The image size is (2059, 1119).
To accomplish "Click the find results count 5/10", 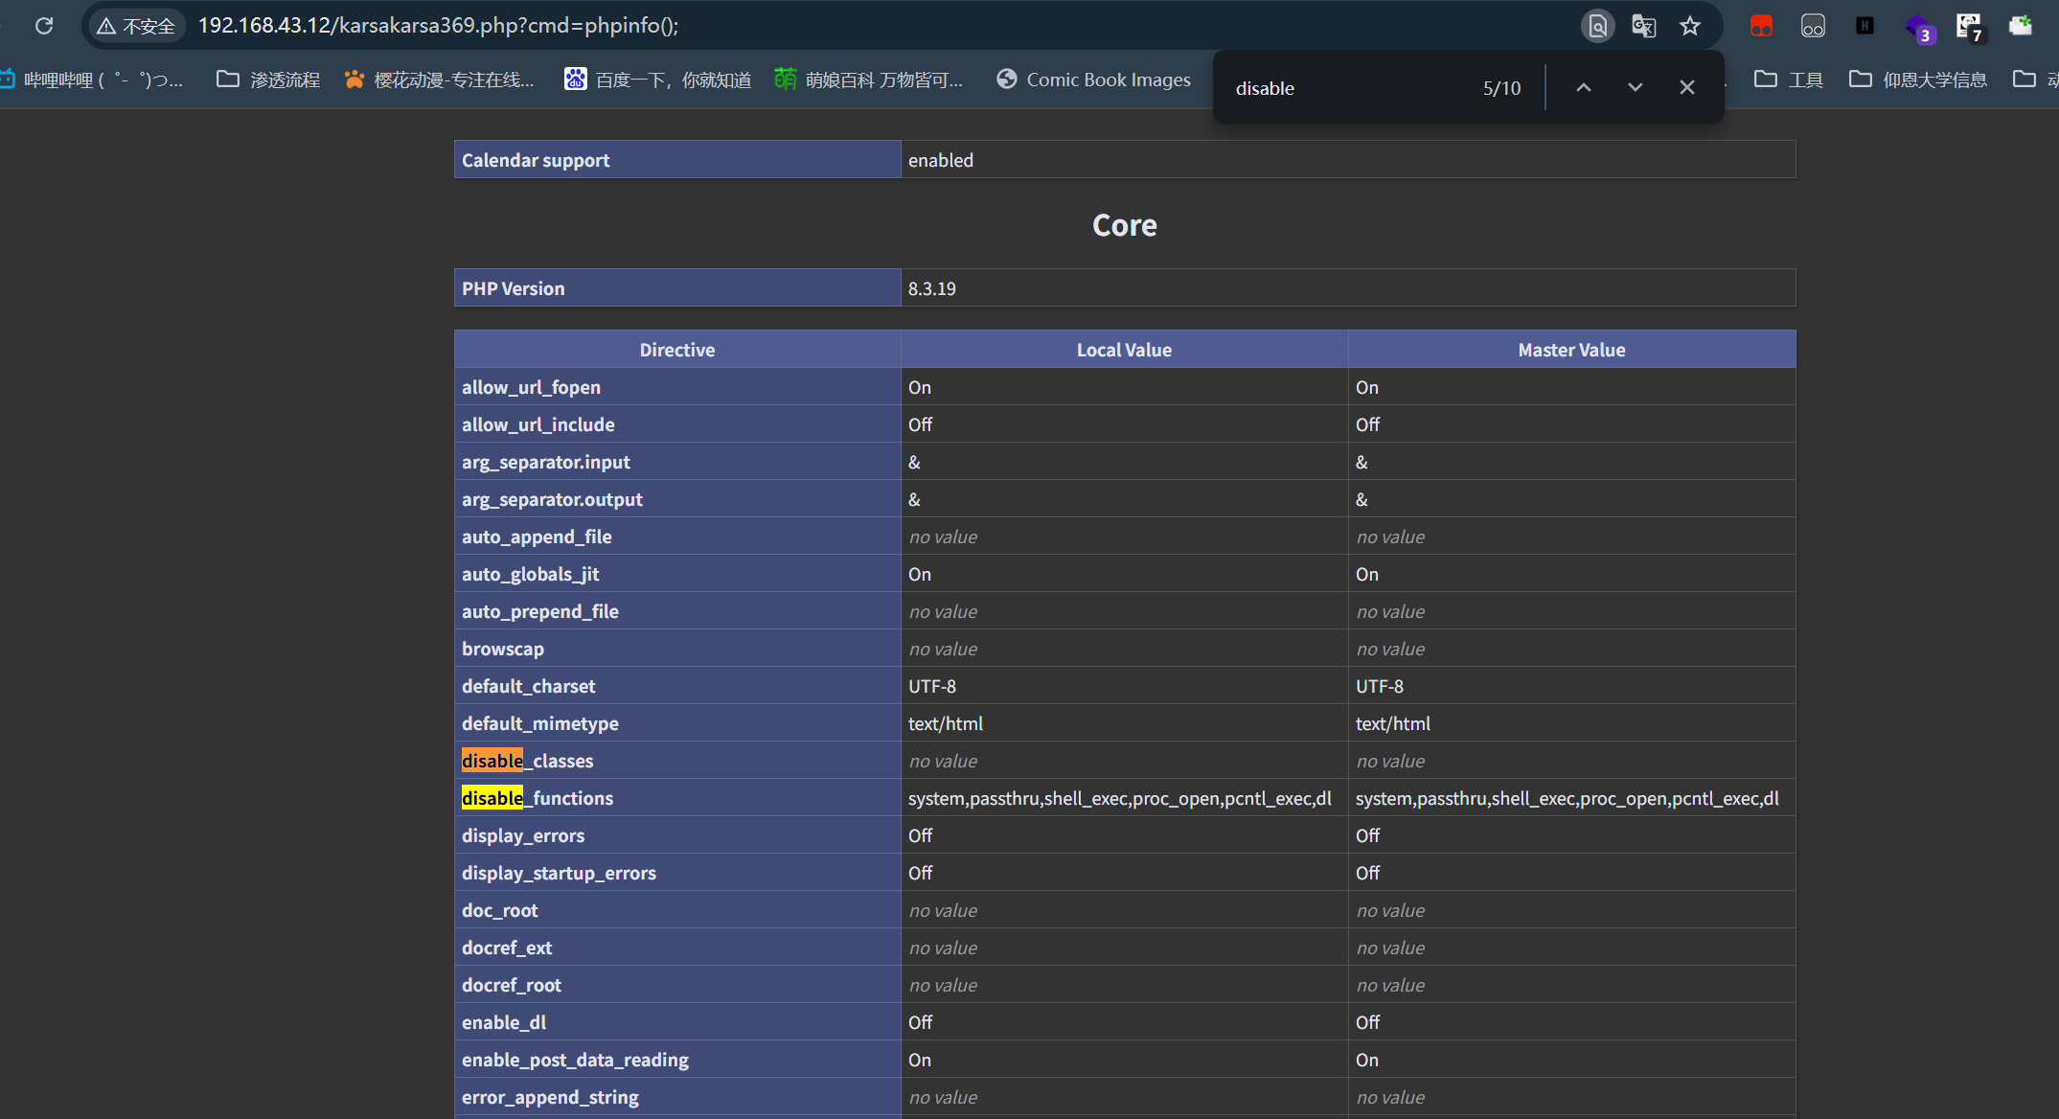I will (x=1501, y=88).
